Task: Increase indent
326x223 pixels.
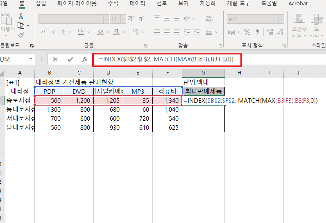Action: pos(197,32)
